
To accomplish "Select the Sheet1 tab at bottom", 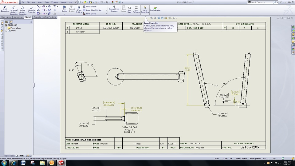I will point(20,156).
